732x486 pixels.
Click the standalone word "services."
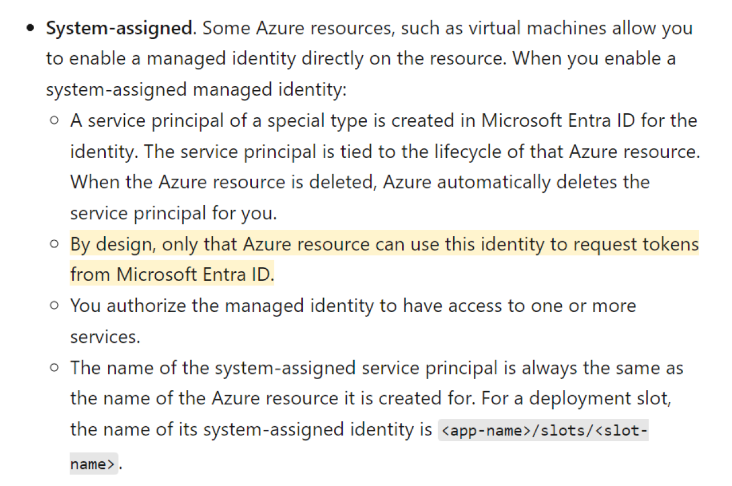105,337
